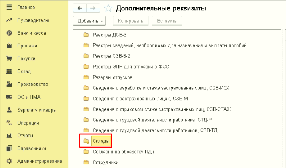Click folder icon of Склады row

[86, 141]
